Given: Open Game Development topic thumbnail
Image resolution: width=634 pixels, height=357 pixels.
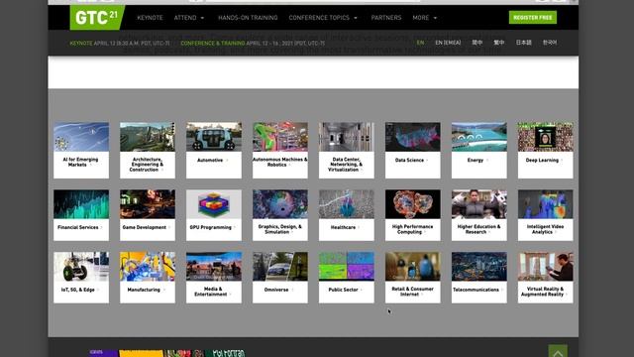Looking at the screenshot, I should [148, 204].
